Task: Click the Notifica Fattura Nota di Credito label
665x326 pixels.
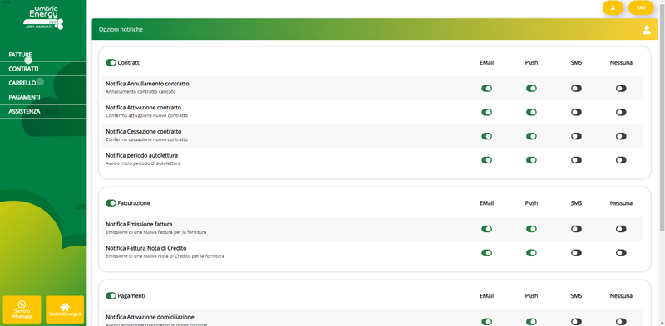Action: pos(146,248)
